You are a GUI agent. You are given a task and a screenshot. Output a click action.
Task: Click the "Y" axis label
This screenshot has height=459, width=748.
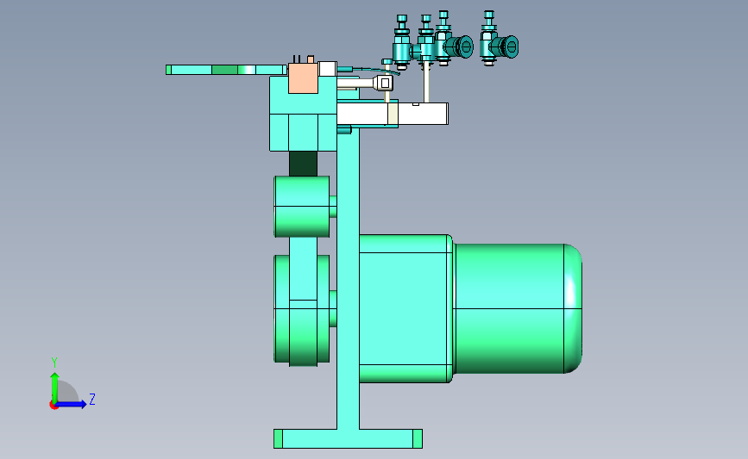click(54, 363)
